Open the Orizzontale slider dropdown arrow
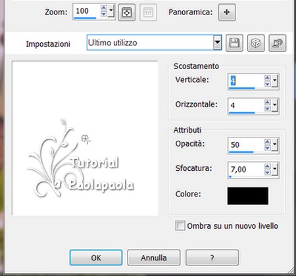 pyautogui.click(x=275, y=105)
